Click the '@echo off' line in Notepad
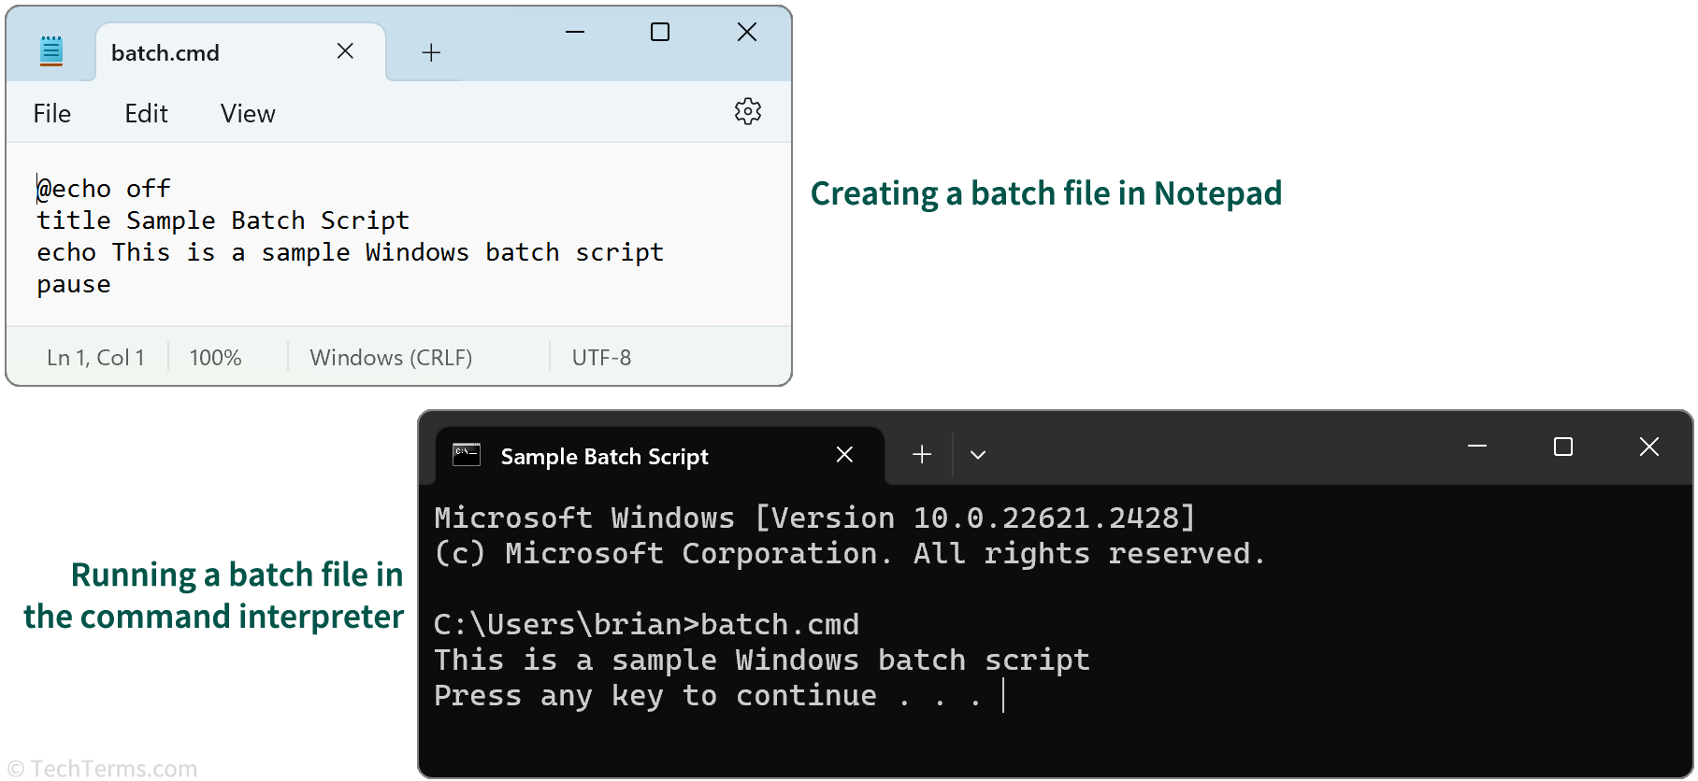This screenshot has height=781, width=1698. (104, 189)
